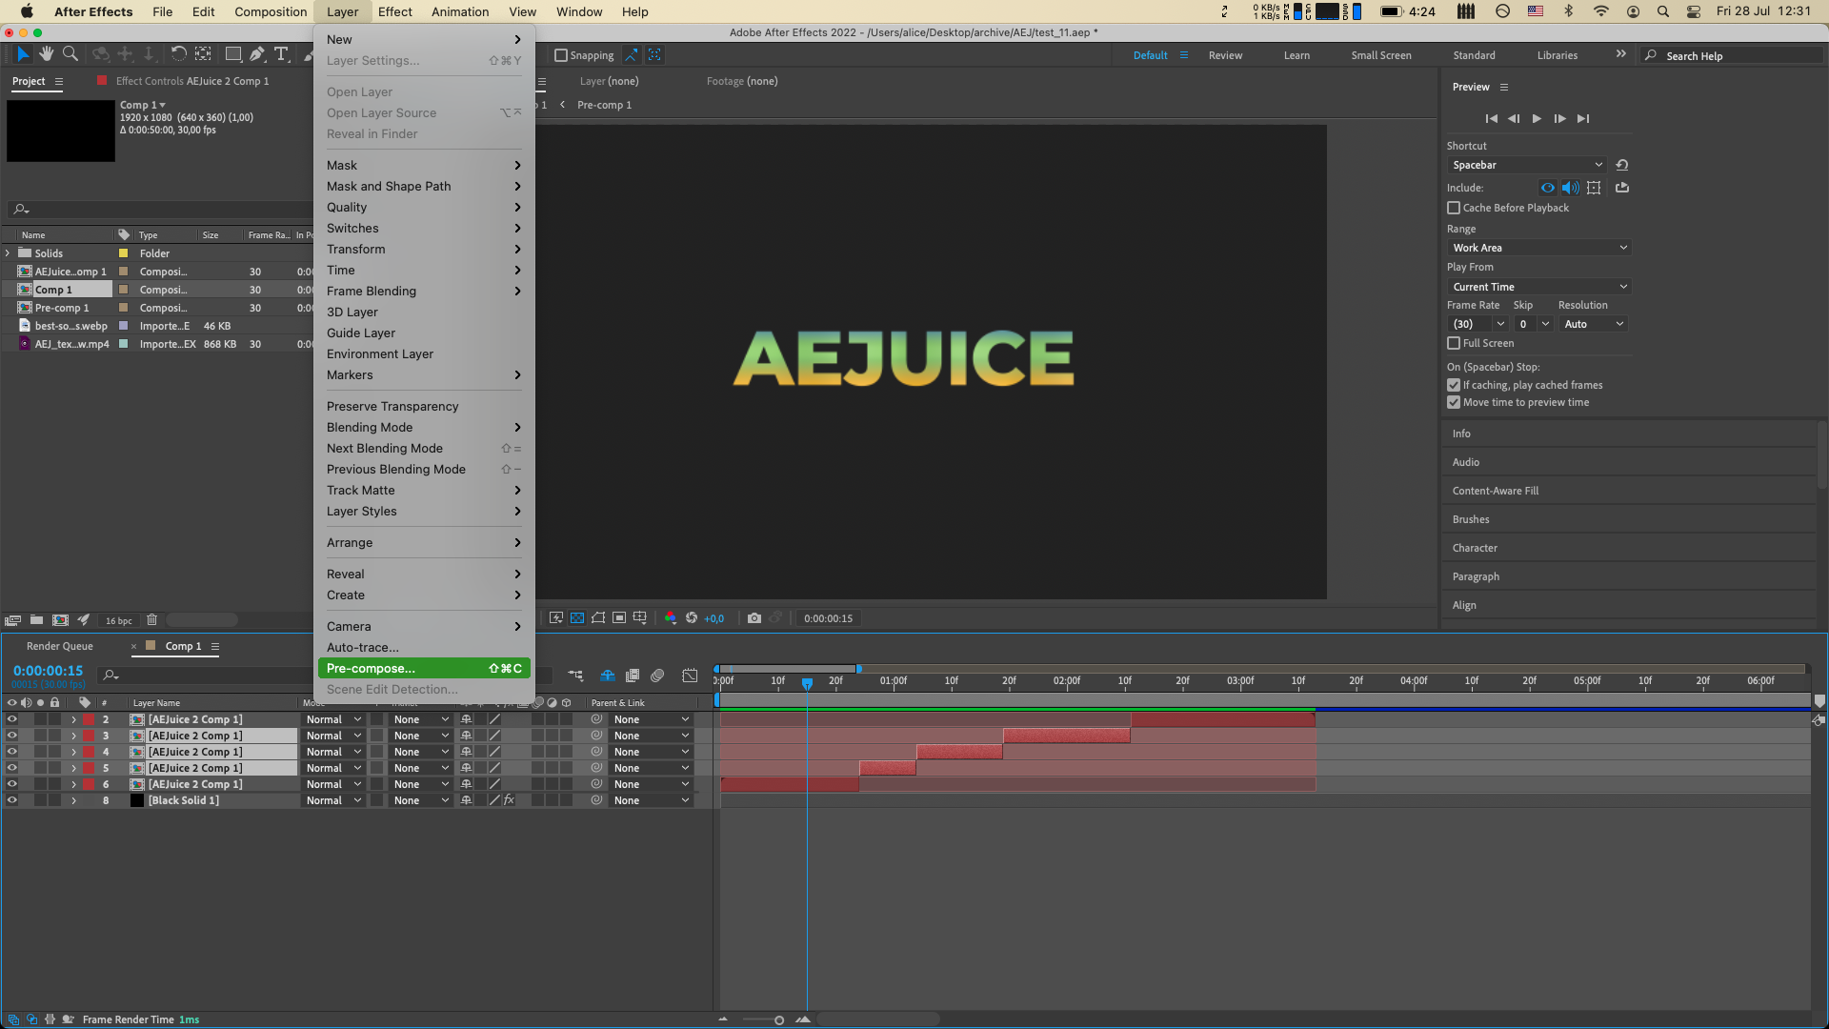This screenshot has height=1029, width=1829.
Task: Click the trash icon in Project panel
Action: pos(151,620)
